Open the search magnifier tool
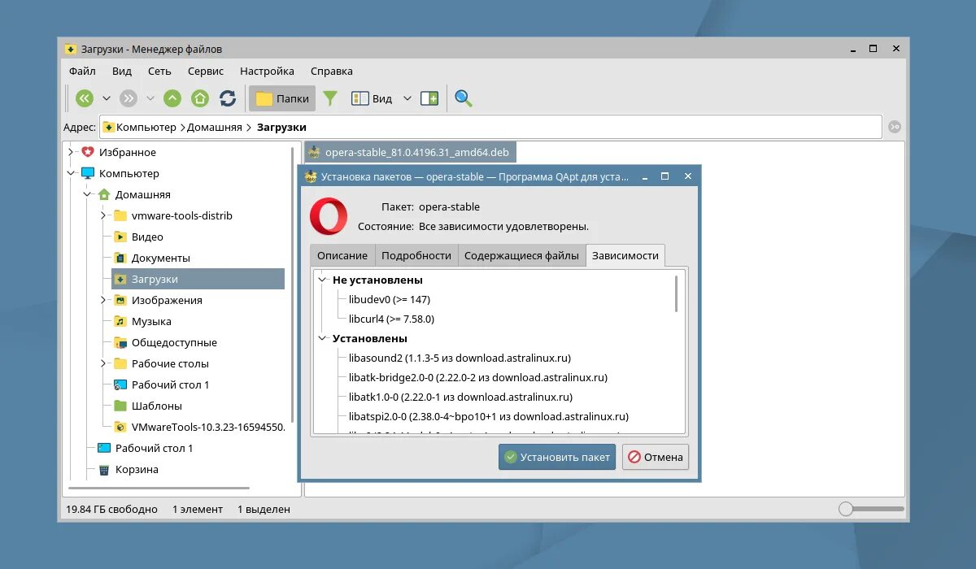Screen dimensions: 976x569 click(x=464, y=98)
